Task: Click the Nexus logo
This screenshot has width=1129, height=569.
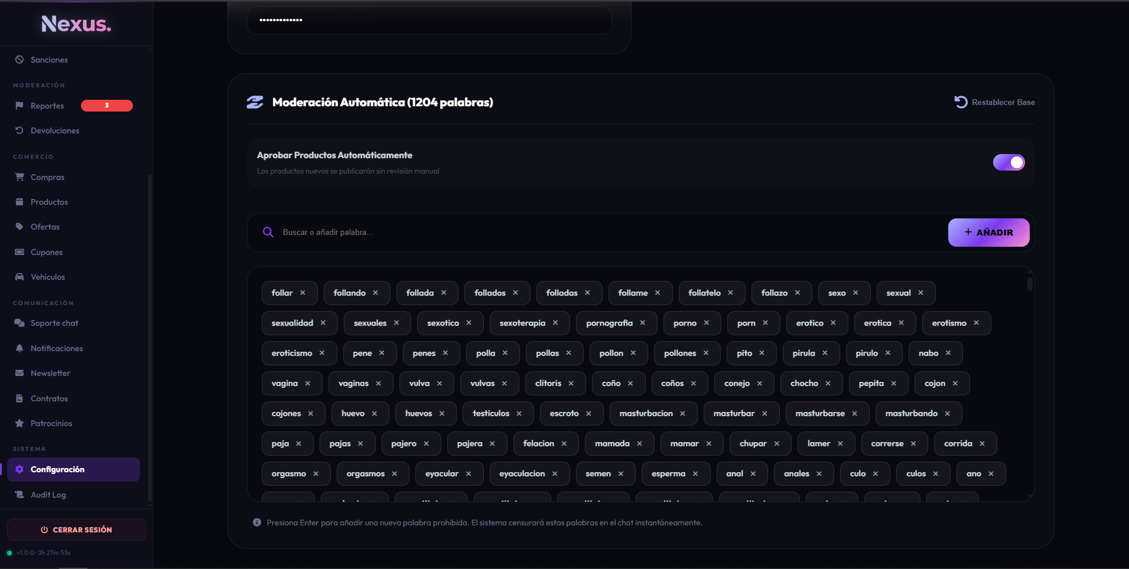Action: point(76,24)
